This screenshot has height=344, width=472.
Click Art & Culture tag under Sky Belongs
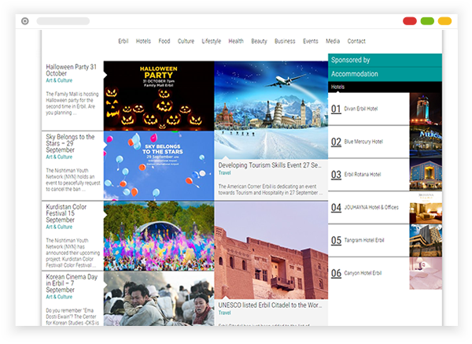[x=59, y=157]
